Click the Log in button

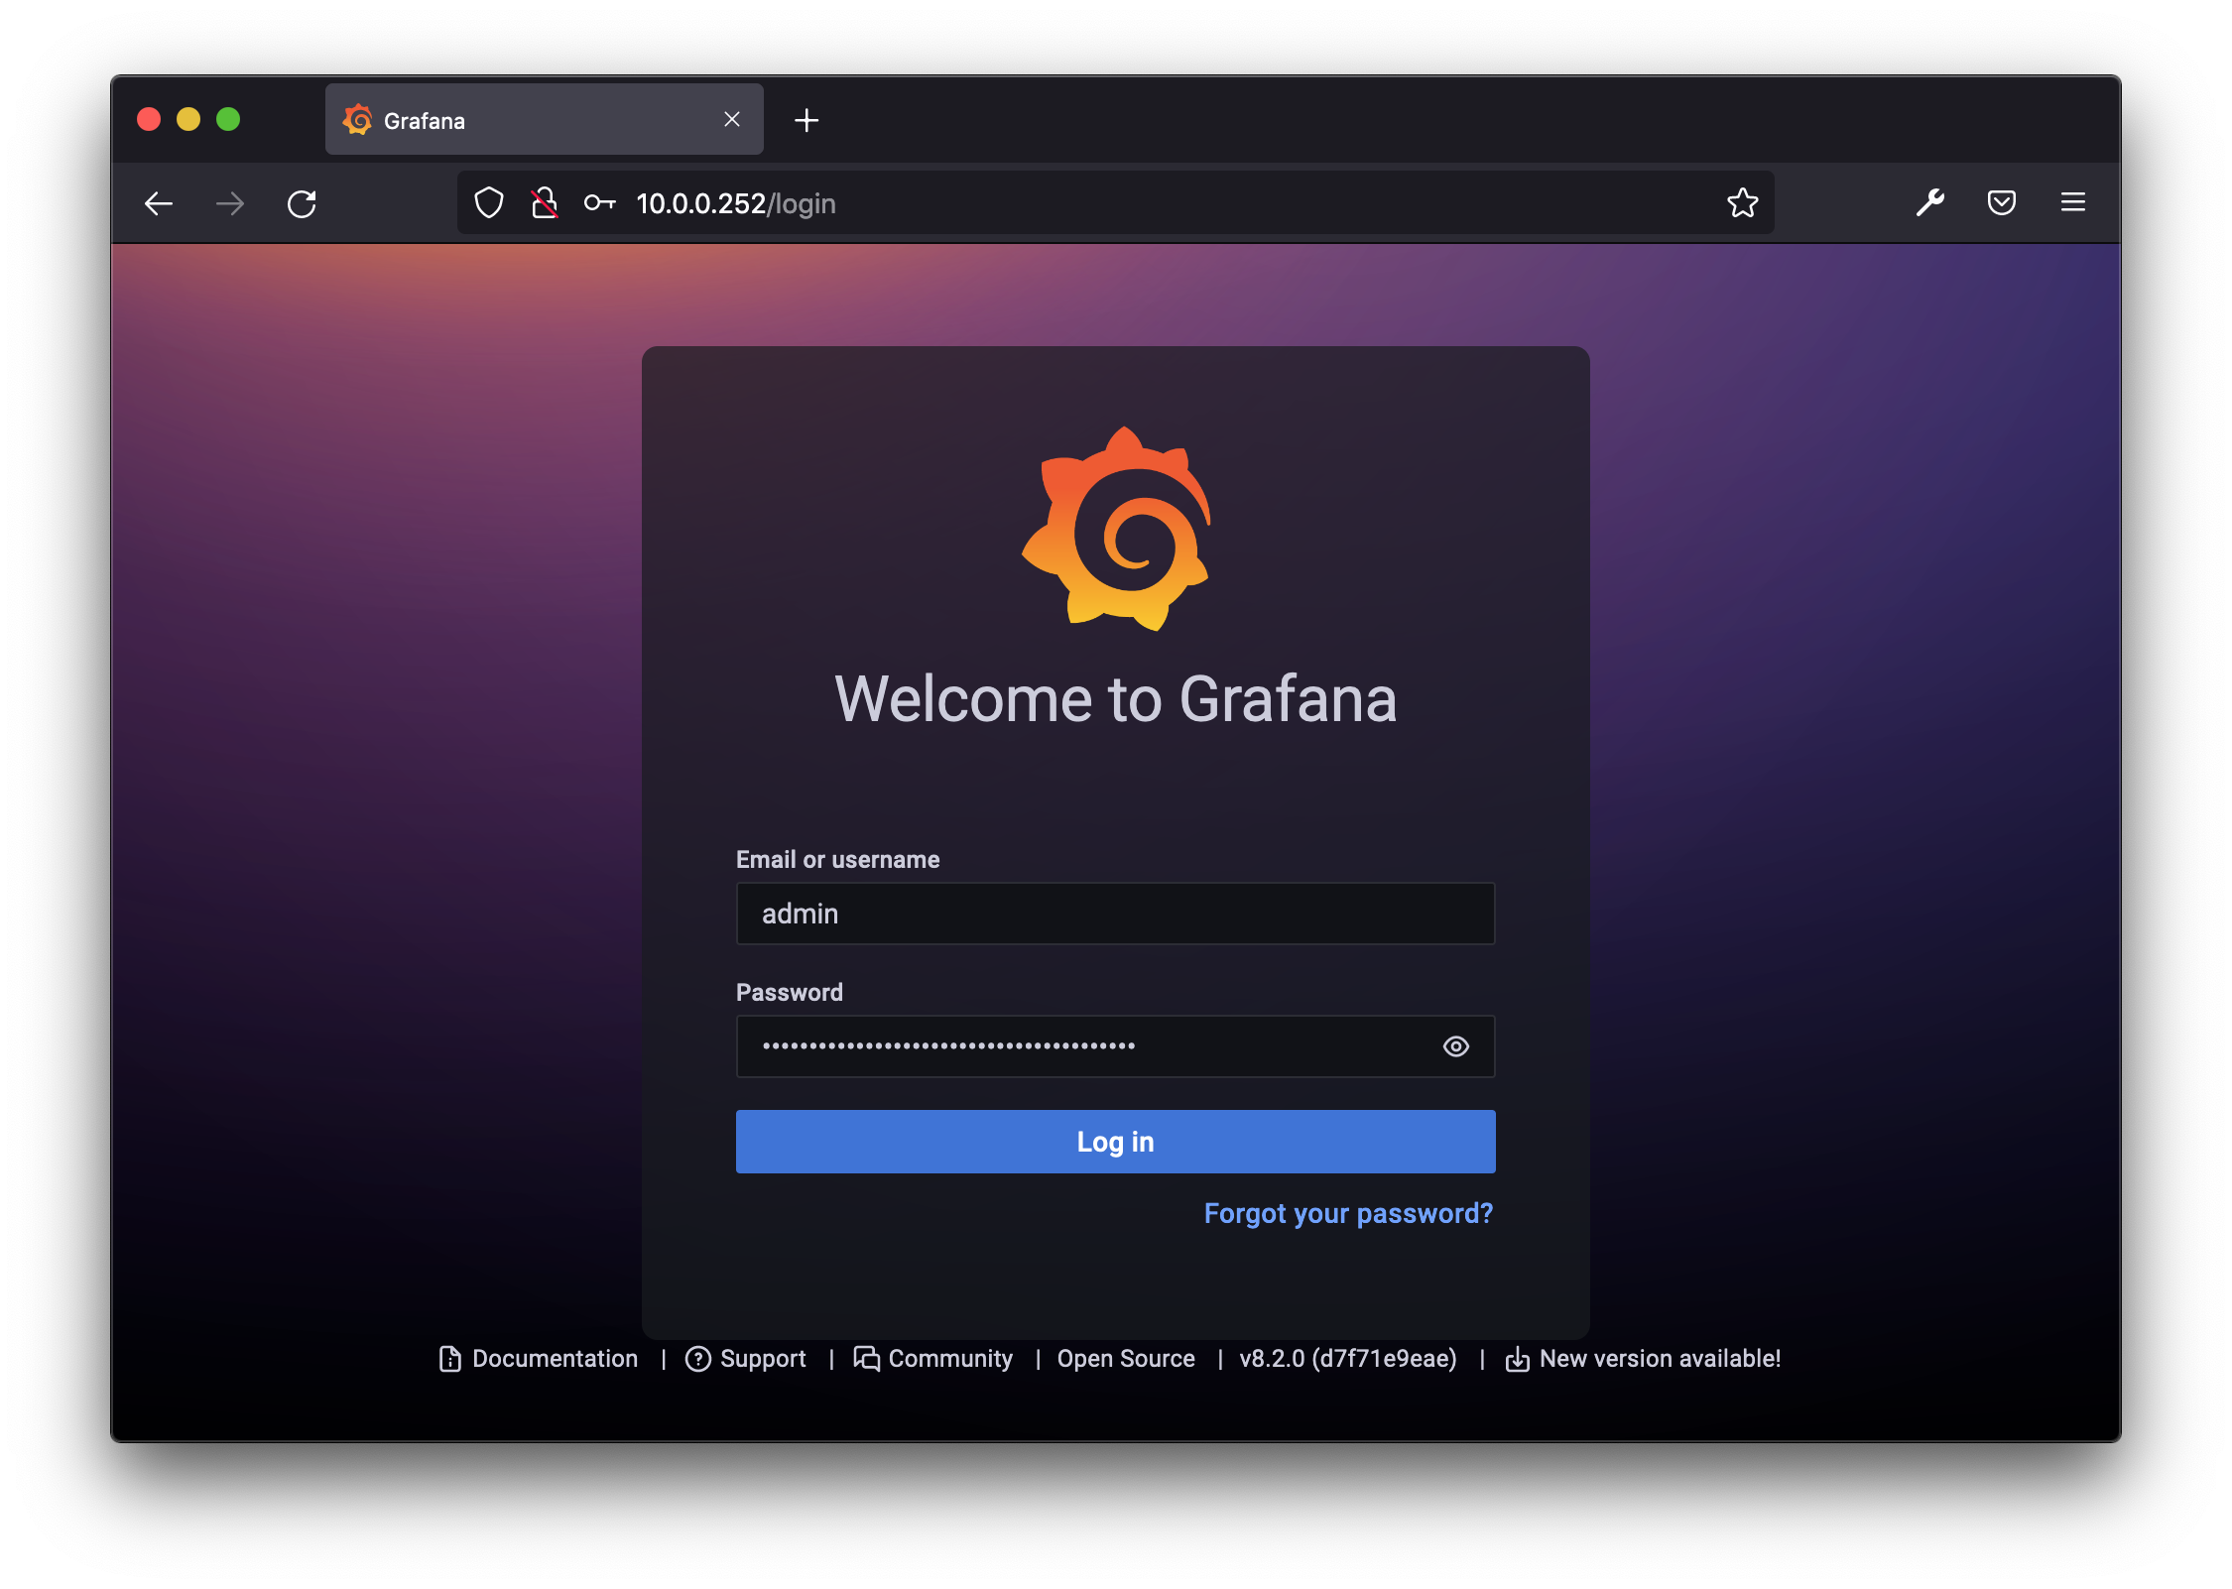tap(1115, 1142)
